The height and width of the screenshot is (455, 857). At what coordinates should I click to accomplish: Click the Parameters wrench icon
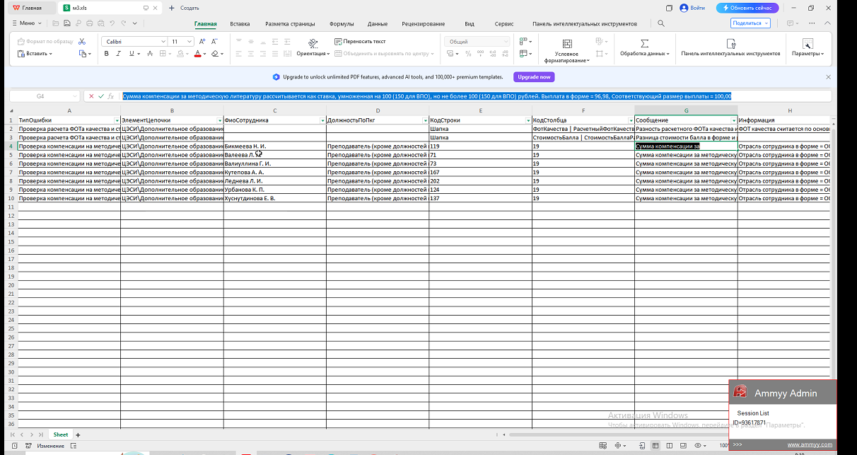(x=808, y=42)
